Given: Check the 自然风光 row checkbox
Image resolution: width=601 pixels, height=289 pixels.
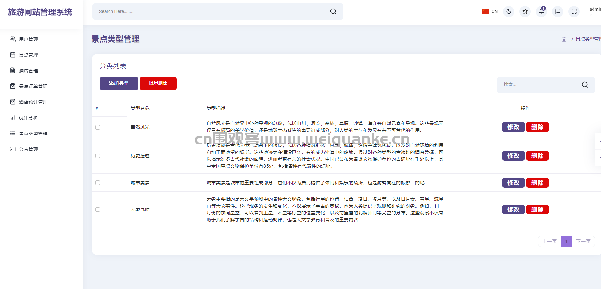Looking at the screenshot, I should coord(98,127).
